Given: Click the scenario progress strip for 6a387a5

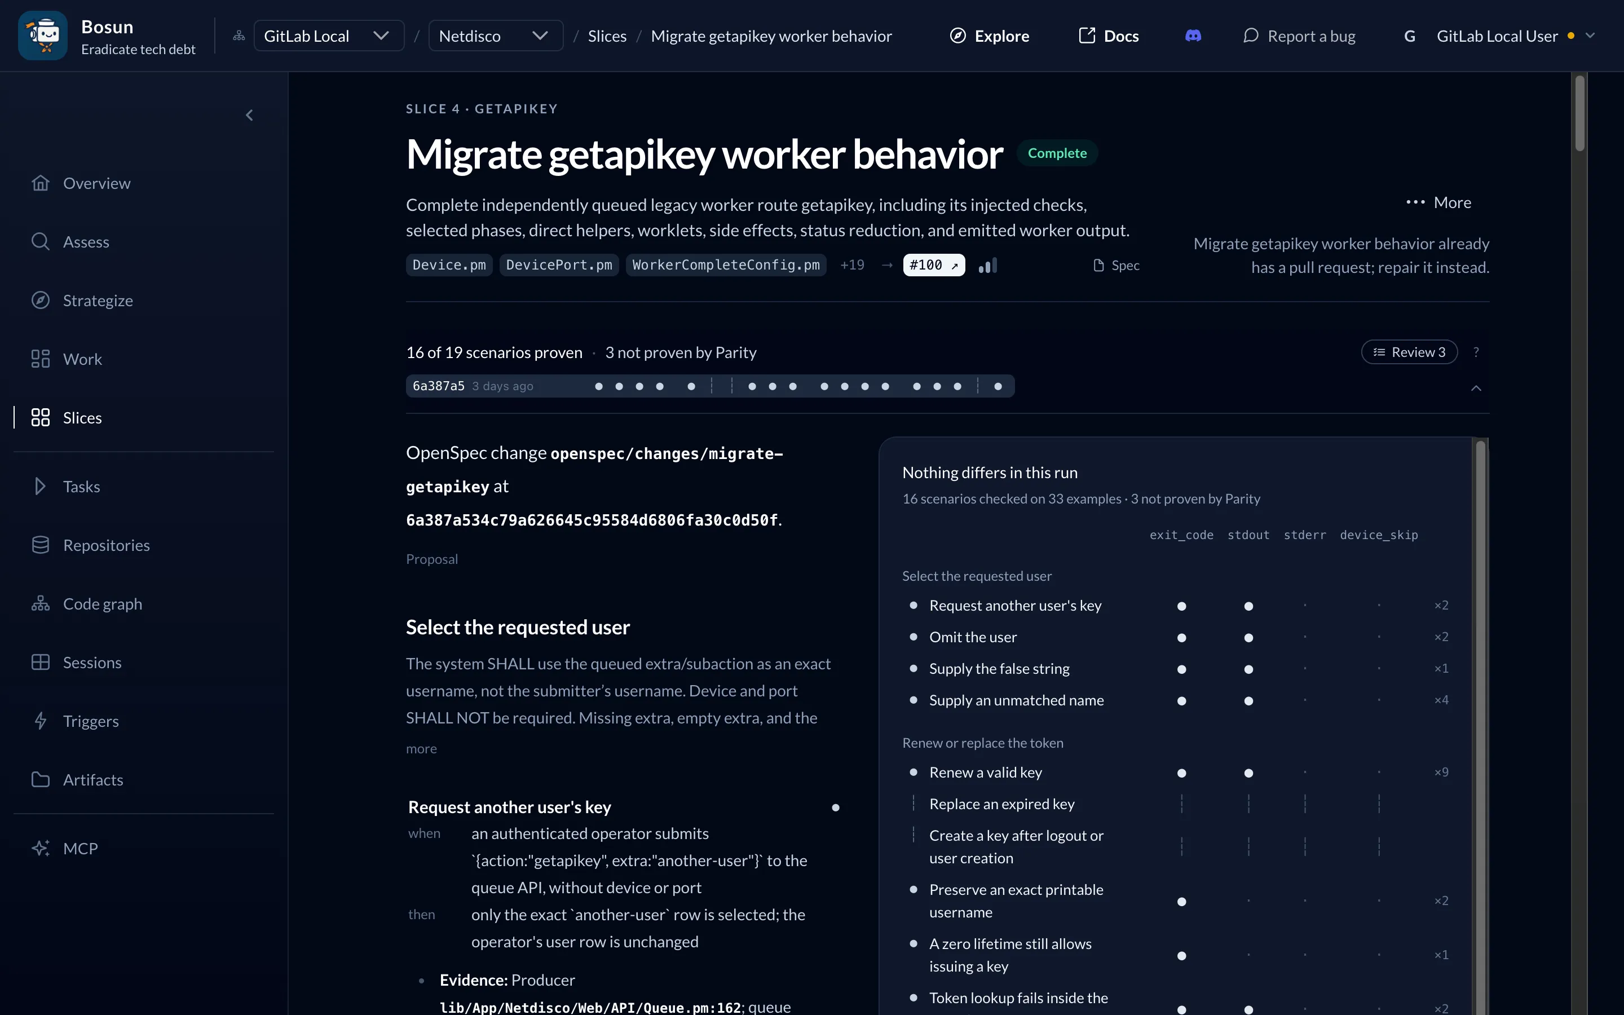Looking at the screenshot, I should pos(709,386).
